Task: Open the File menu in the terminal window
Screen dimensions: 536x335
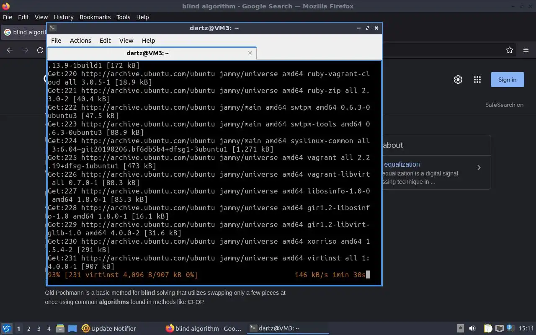Action: coord(56,41)
